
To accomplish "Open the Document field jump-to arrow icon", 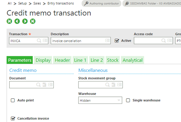I will coord(45,85).
